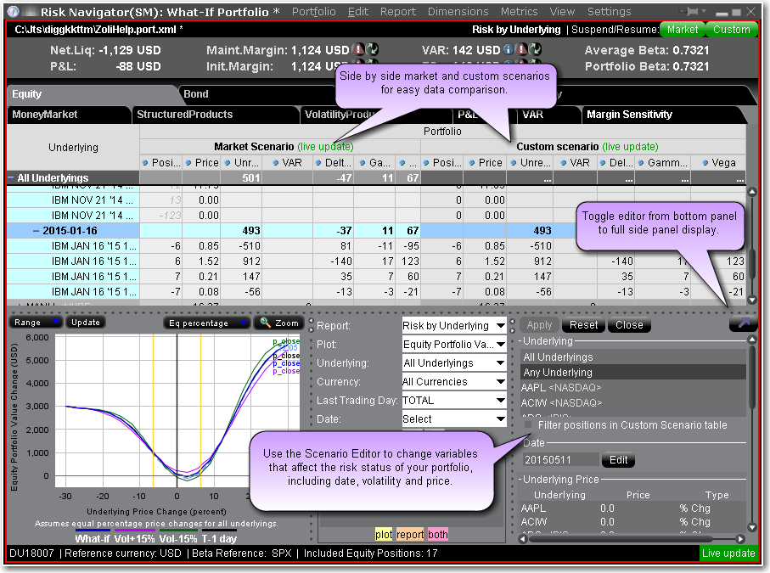Select AAPL <NASDAQ> in Underlying list
The image size is (770, 573).
pyautogui.click(x=559, y=388)
